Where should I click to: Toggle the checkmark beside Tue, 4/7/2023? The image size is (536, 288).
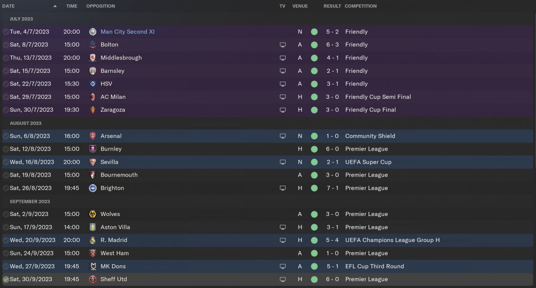[6, 32]
